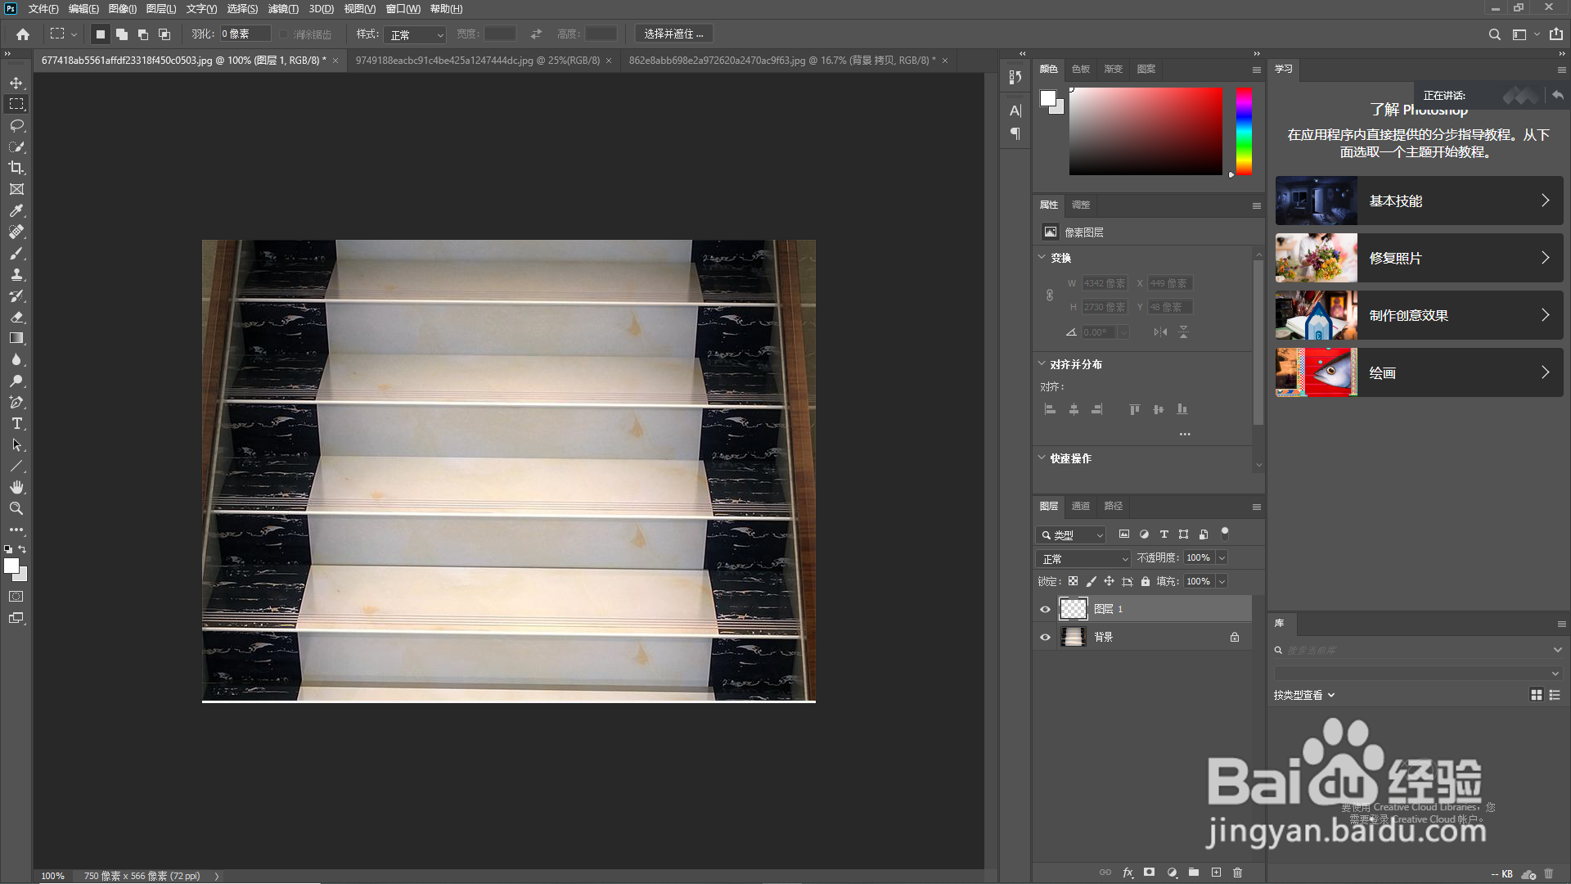1571x884 pixels.
Task: Click the rainbow hue slider strip
Action: (1244, 131)
